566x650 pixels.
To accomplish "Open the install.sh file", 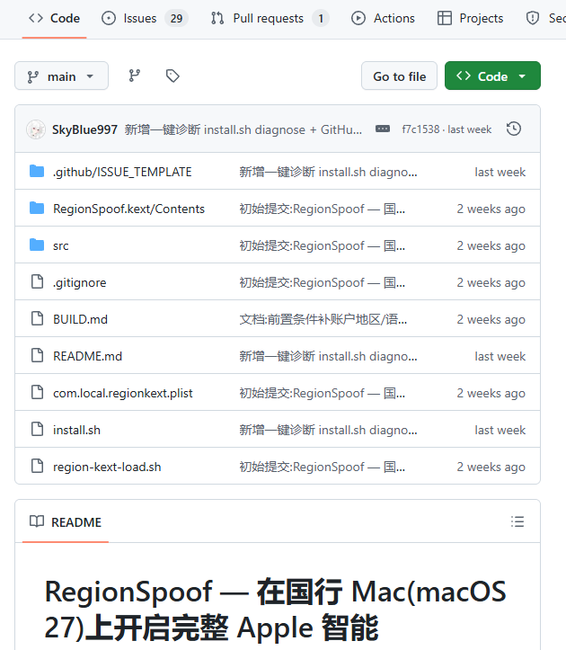I will (x=76, y=431).
